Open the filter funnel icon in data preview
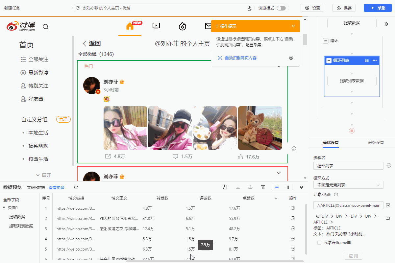Viewport: 395px width, 263px height. 263,187
